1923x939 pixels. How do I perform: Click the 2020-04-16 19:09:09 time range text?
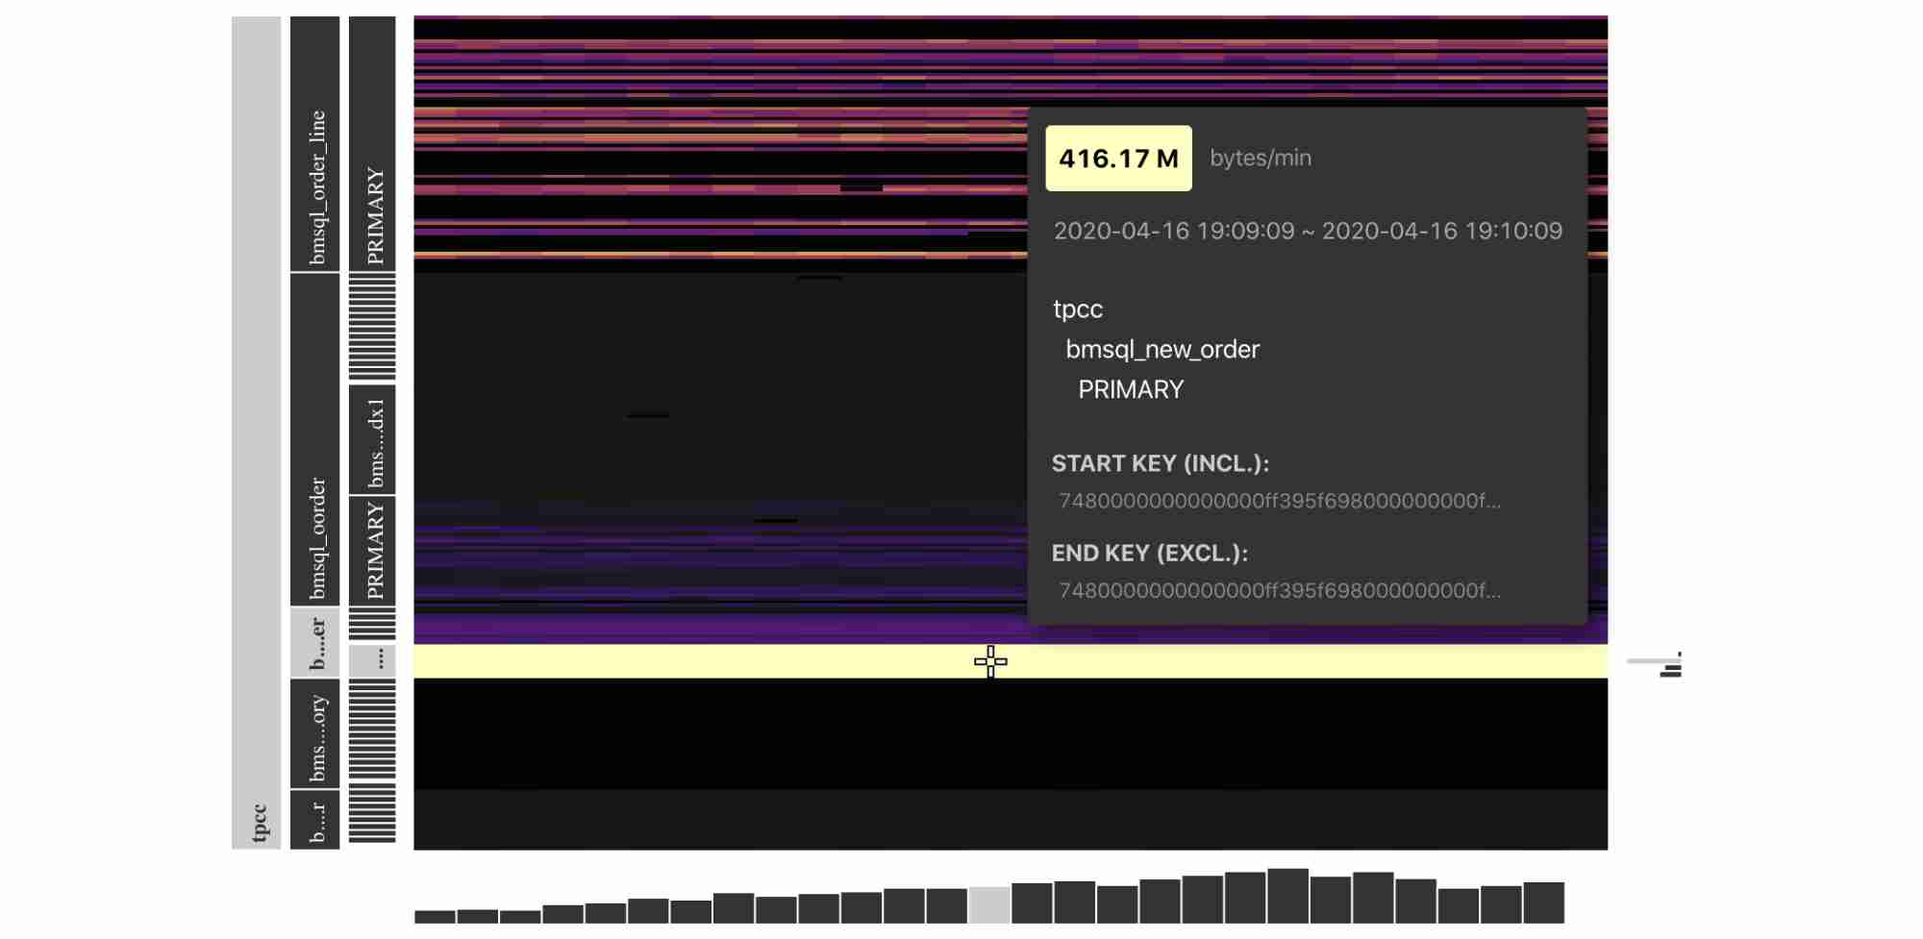click(x=1308, y=231)
